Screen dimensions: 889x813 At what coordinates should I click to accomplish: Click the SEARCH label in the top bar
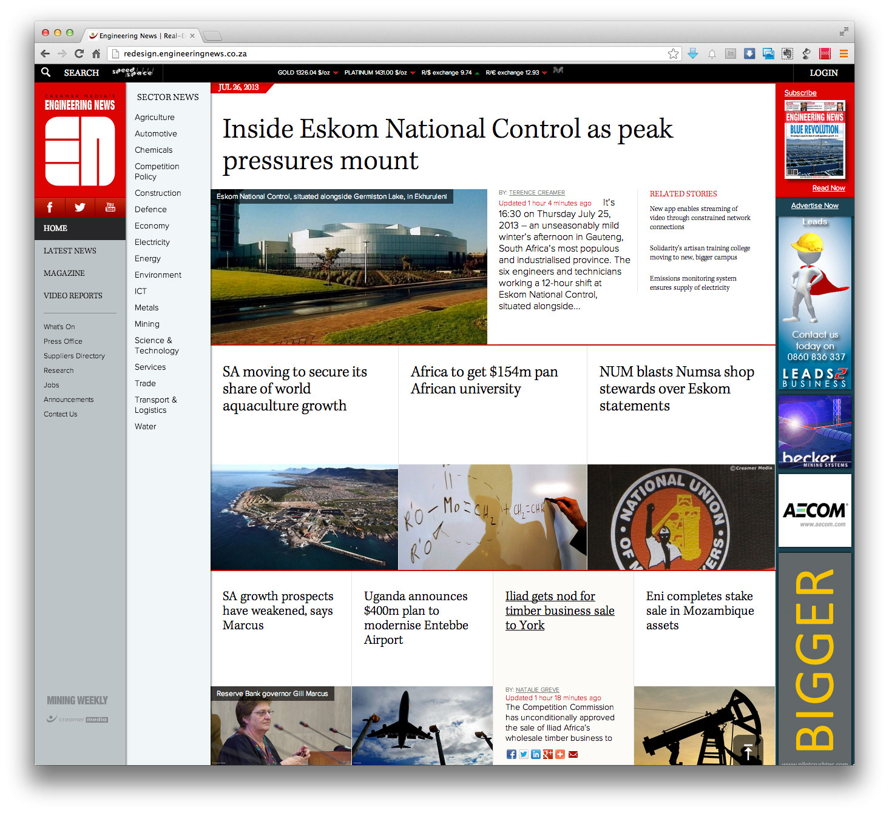pyautogui.click(x=81, y=73)
